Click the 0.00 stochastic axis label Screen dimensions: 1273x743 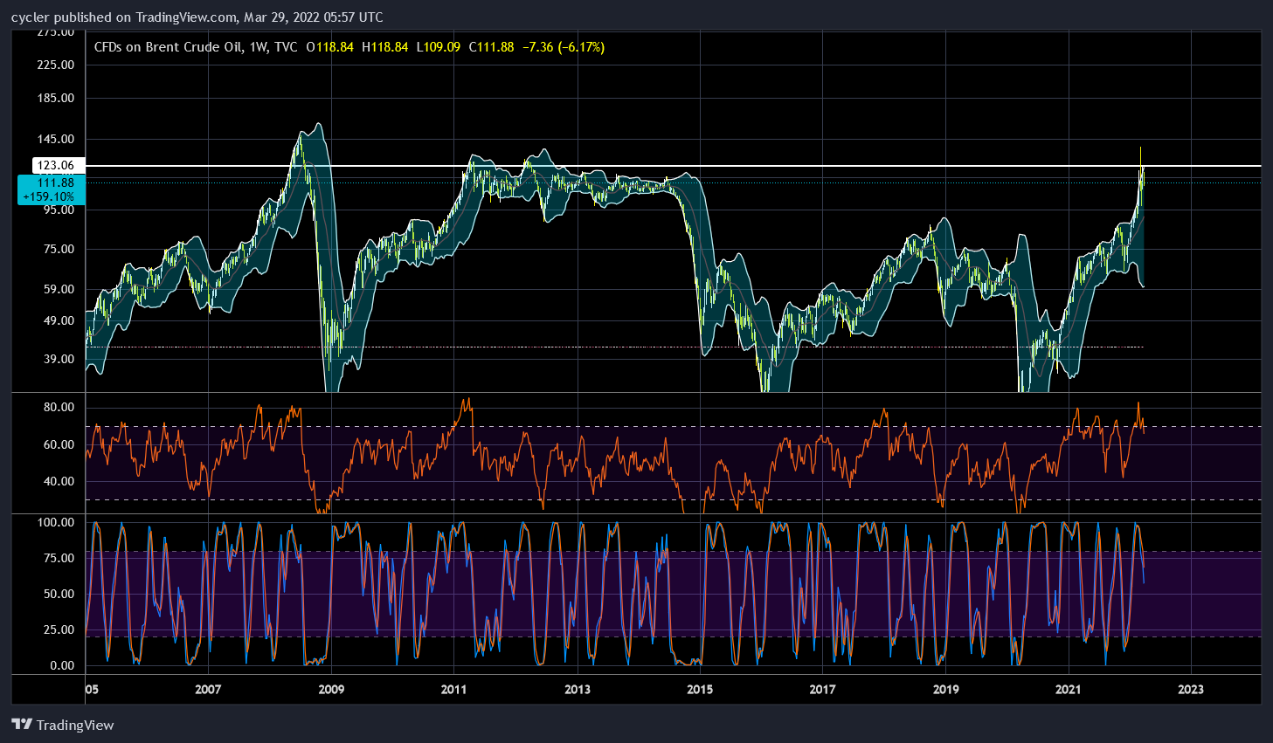[62, 665]
